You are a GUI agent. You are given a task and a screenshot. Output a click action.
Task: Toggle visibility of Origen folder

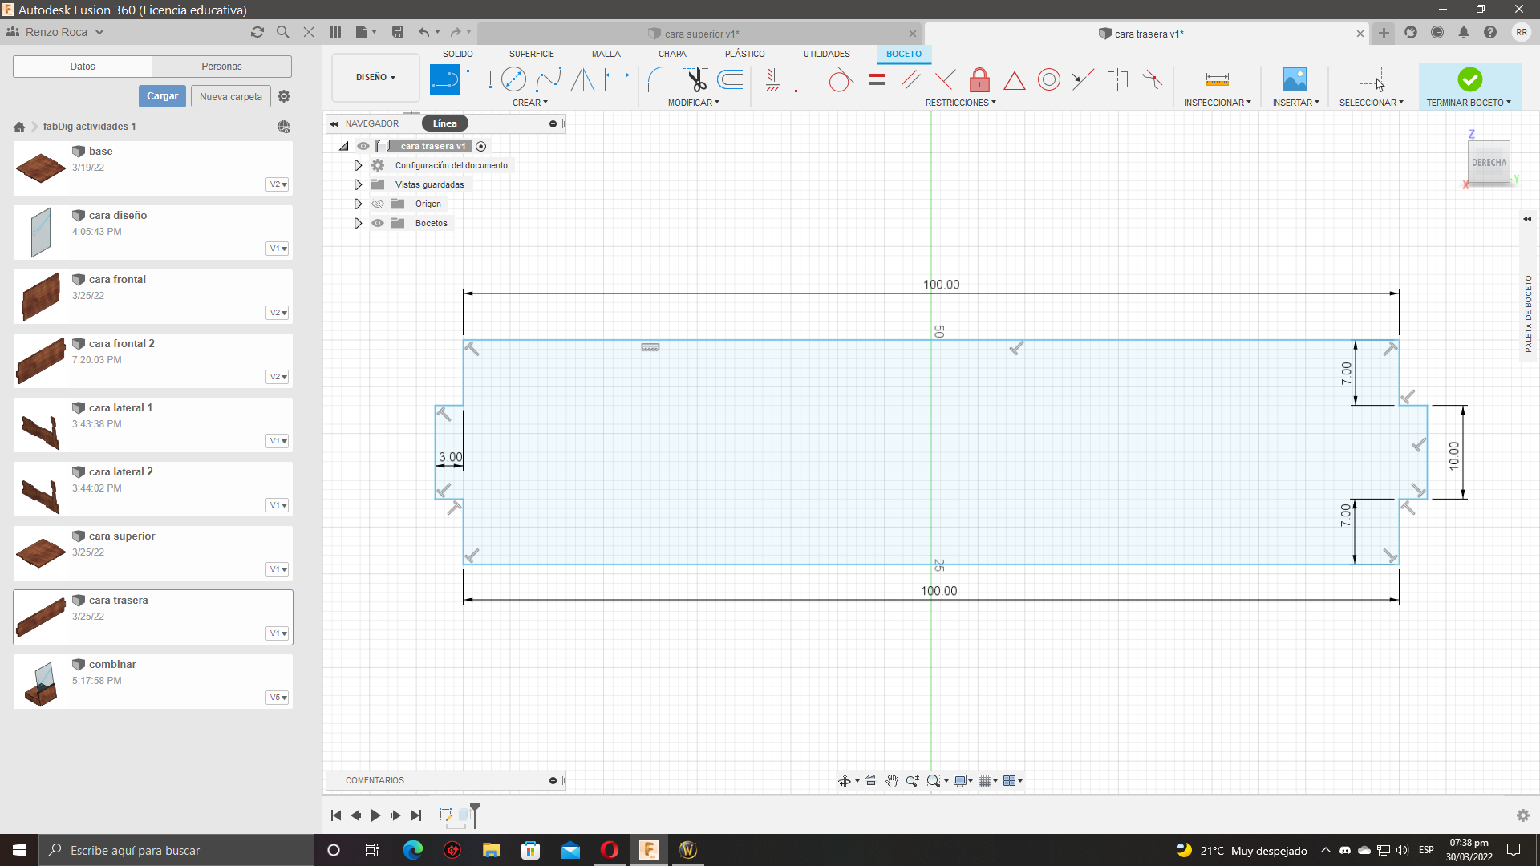point(378,204)
